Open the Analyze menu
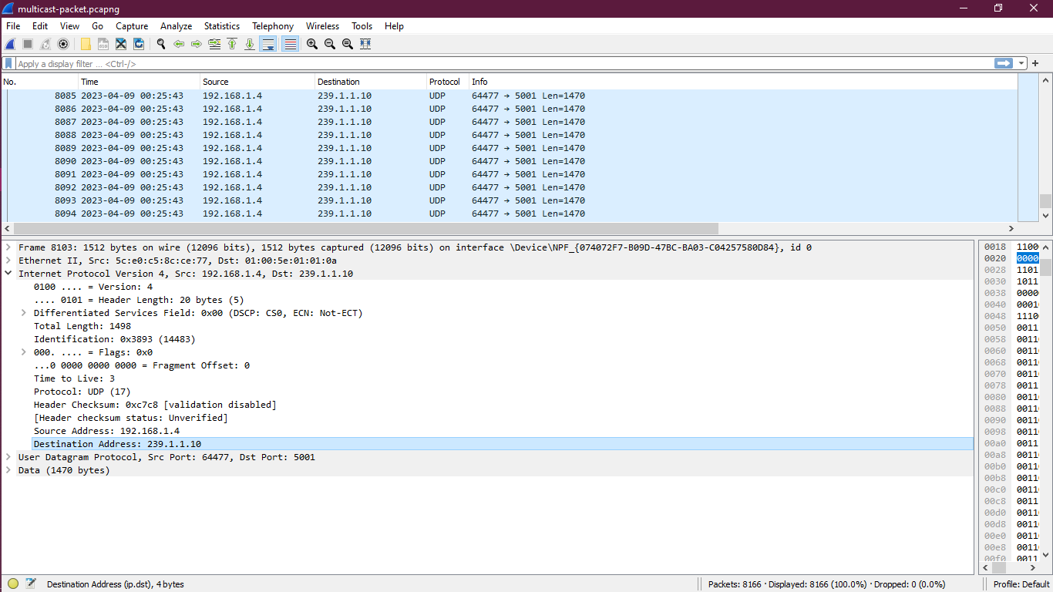Viewport: 1053px width, 592px height. pos(176,26)
